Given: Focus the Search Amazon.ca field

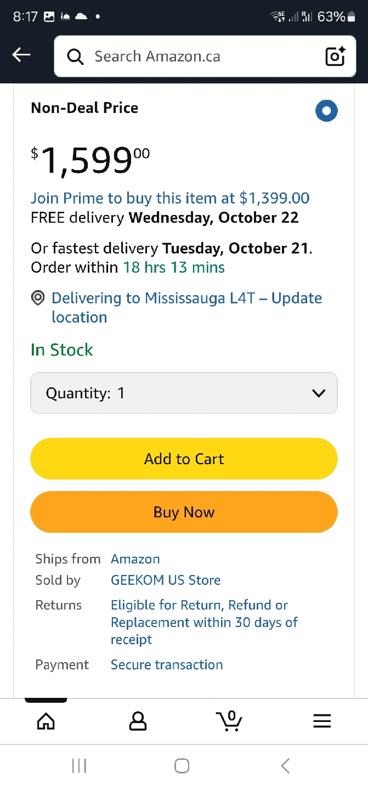Looking at the screenshot, I should [203, 57].
